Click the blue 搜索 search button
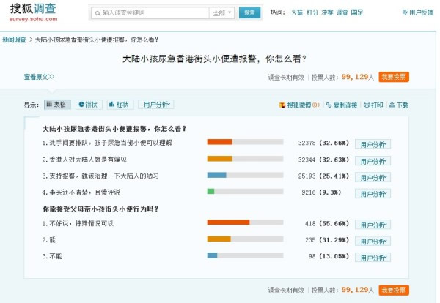This screenshot has height=303, width=440. pos(249,13)
